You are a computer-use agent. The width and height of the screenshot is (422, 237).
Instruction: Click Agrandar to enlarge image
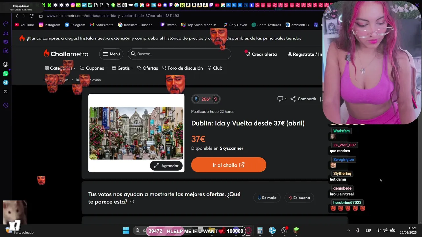166,166
